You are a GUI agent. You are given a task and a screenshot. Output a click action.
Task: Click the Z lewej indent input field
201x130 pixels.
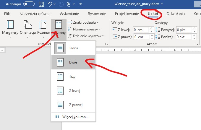click(x=141, y=30)
